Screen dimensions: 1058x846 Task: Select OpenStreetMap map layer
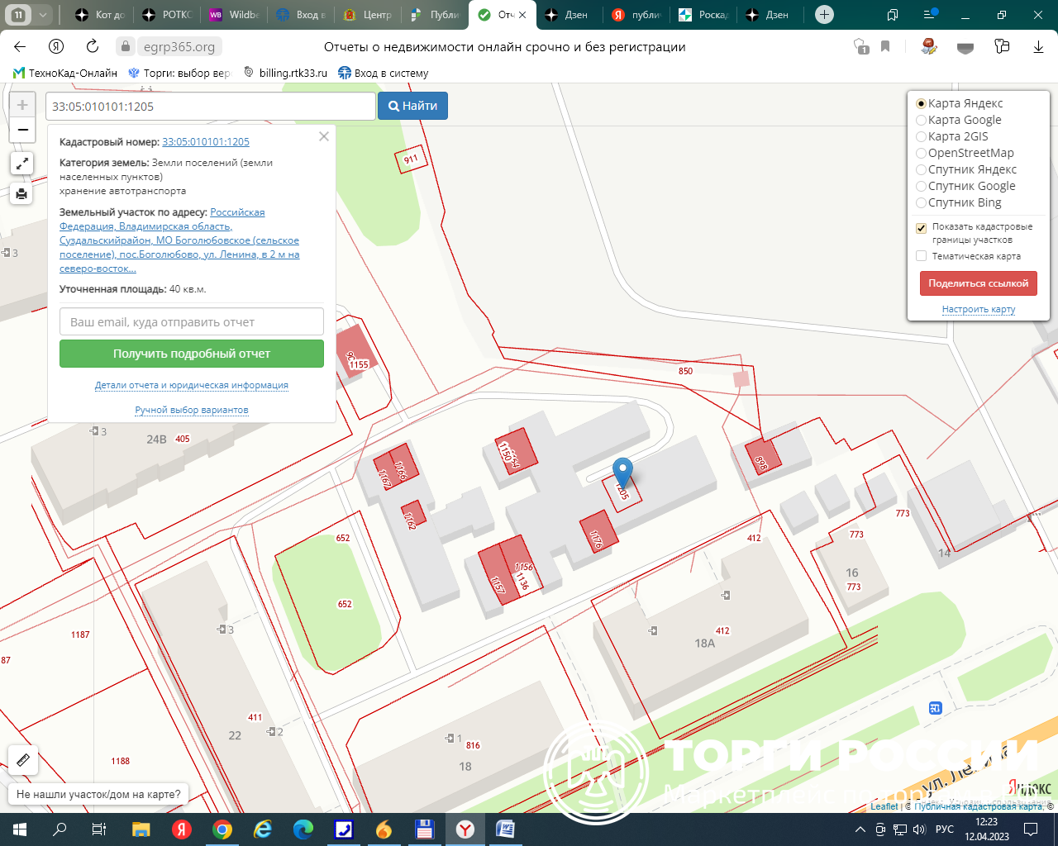[x=965, y=153]
